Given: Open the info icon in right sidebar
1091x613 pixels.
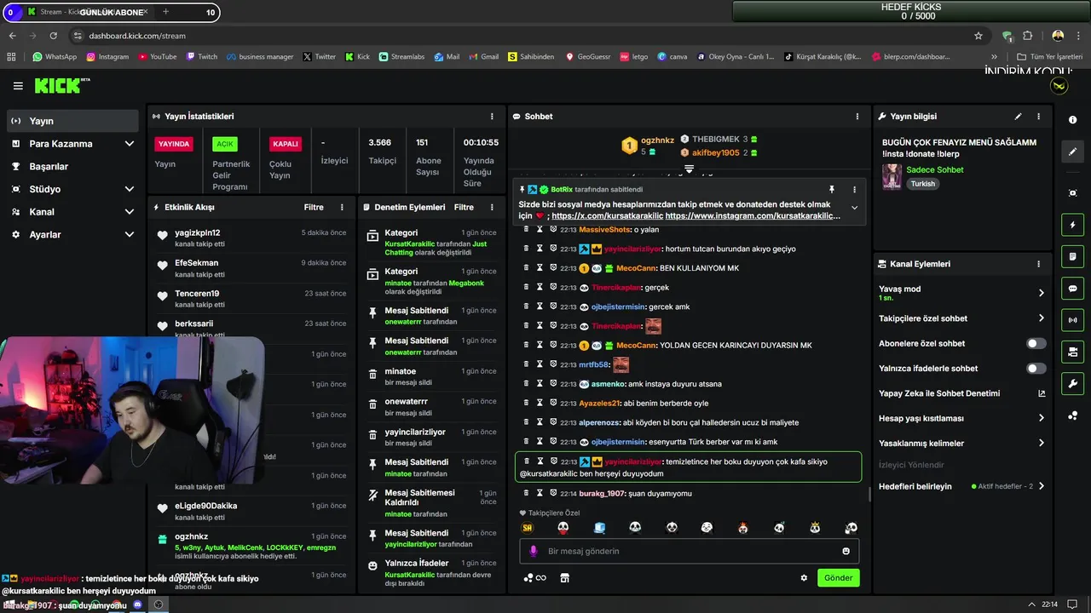Looking at the screenshot, I should [1072, 120].
